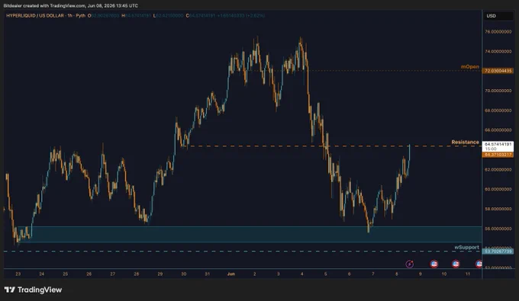Open the US flag event before date 10
Screen dimensions: 519x301
(x=434, y=264)
